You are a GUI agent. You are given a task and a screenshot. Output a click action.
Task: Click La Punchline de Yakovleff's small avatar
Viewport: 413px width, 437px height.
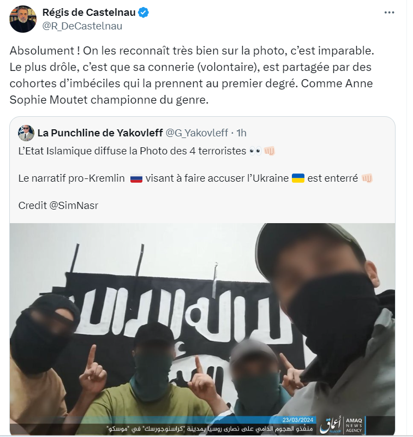point(26,133)
